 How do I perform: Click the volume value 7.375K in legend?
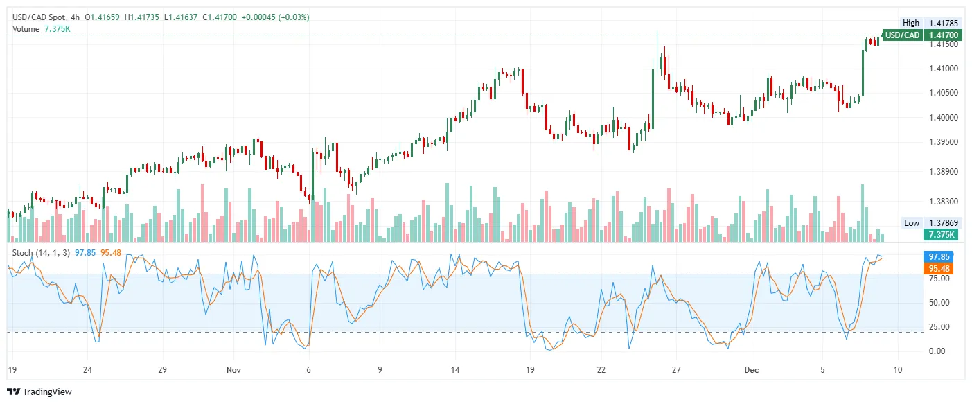tap(57, 28)
